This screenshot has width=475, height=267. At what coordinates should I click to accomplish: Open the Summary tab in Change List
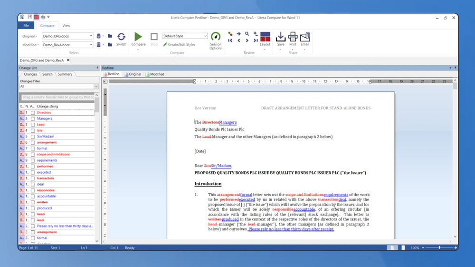tap(65, 74)
